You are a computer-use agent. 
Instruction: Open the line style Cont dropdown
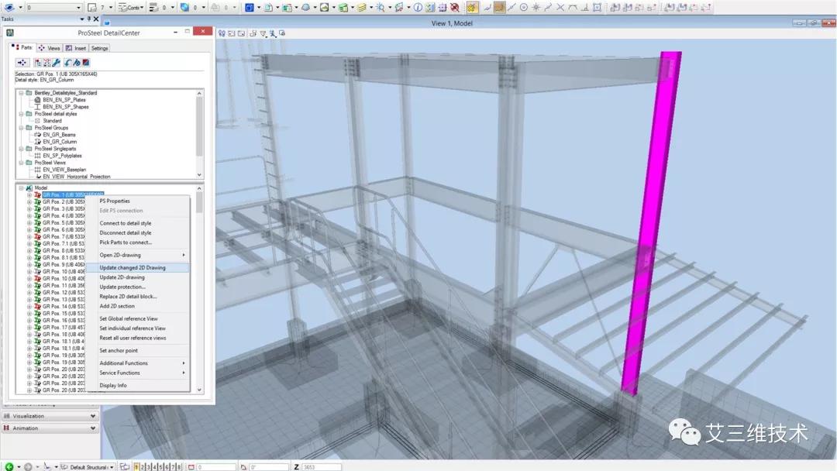click(130, 8)
